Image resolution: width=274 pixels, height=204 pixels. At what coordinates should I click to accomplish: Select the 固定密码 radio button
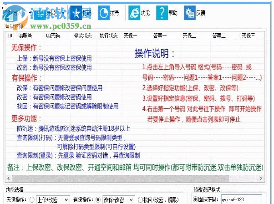click(x=195, y=199)
